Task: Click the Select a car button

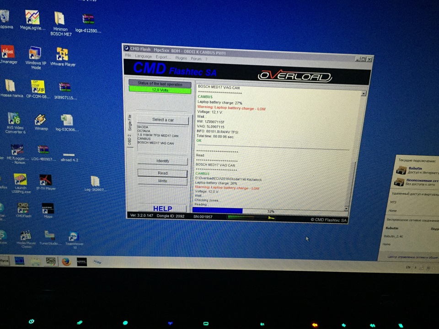Action: pos(163,120)
